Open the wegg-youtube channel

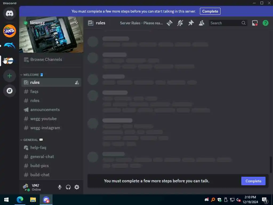(51, 119)
